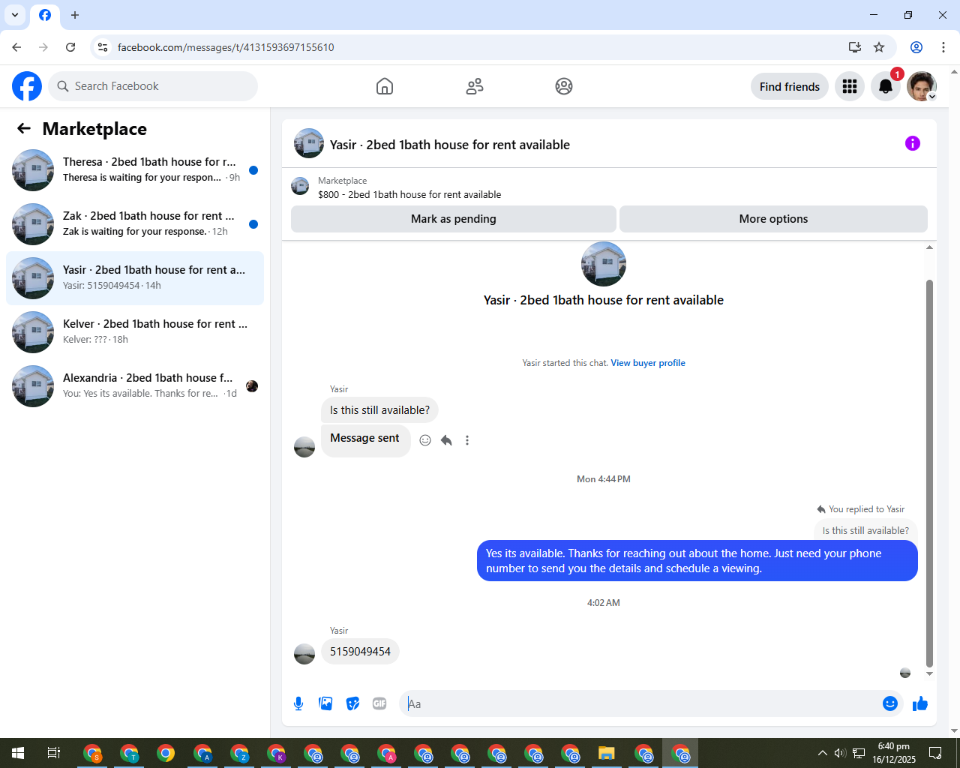Select the Yasir conversation in the list
Viewport: 960px width, 768px height.
tap(135, 278)
